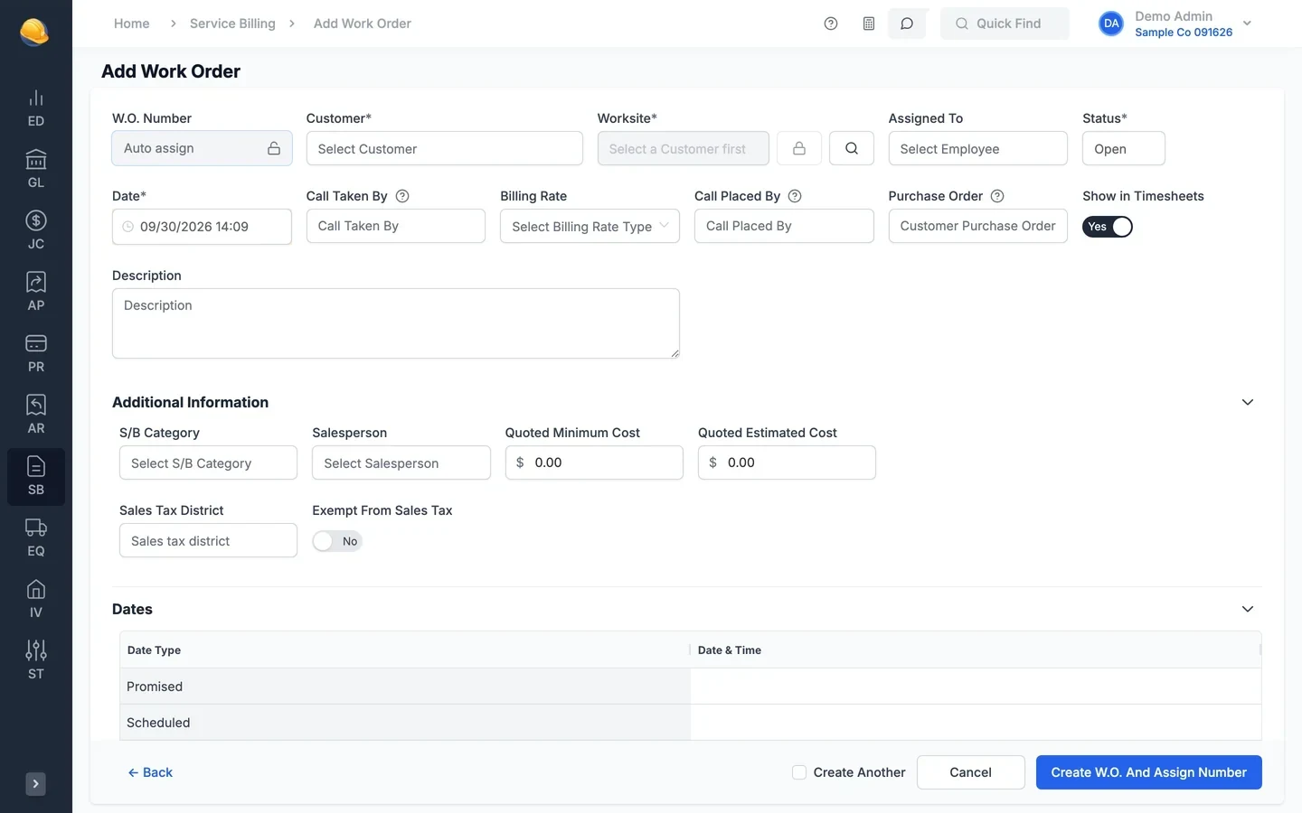Open the EQ equipment module

coord(35,538)
